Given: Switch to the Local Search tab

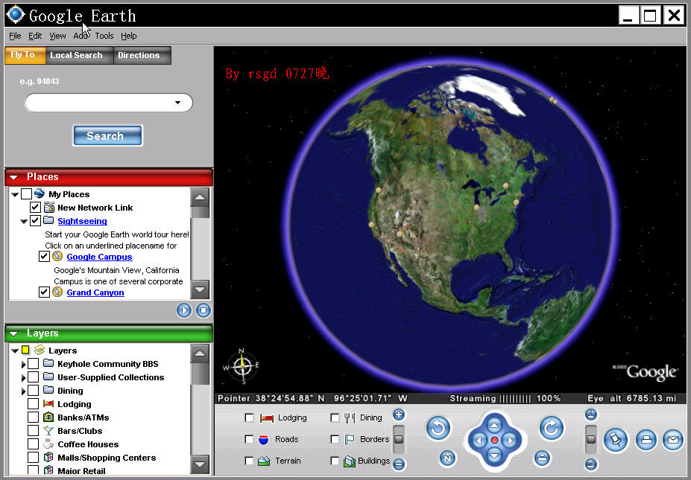Looking at the screenshot, I should 79,55.
